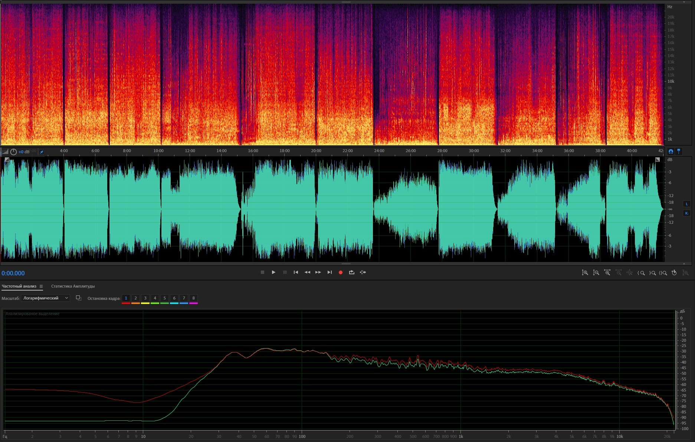
Task: Toggle loop playback icon
Action: (x=351, y=272)
